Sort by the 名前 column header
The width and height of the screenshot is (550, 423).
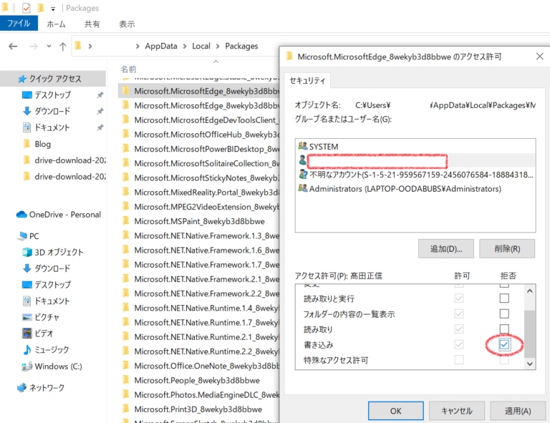[128, 69]
